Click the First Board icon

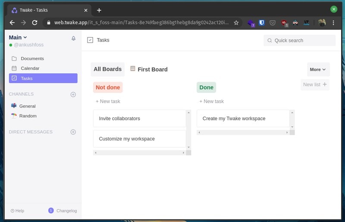tap(133, 68)
